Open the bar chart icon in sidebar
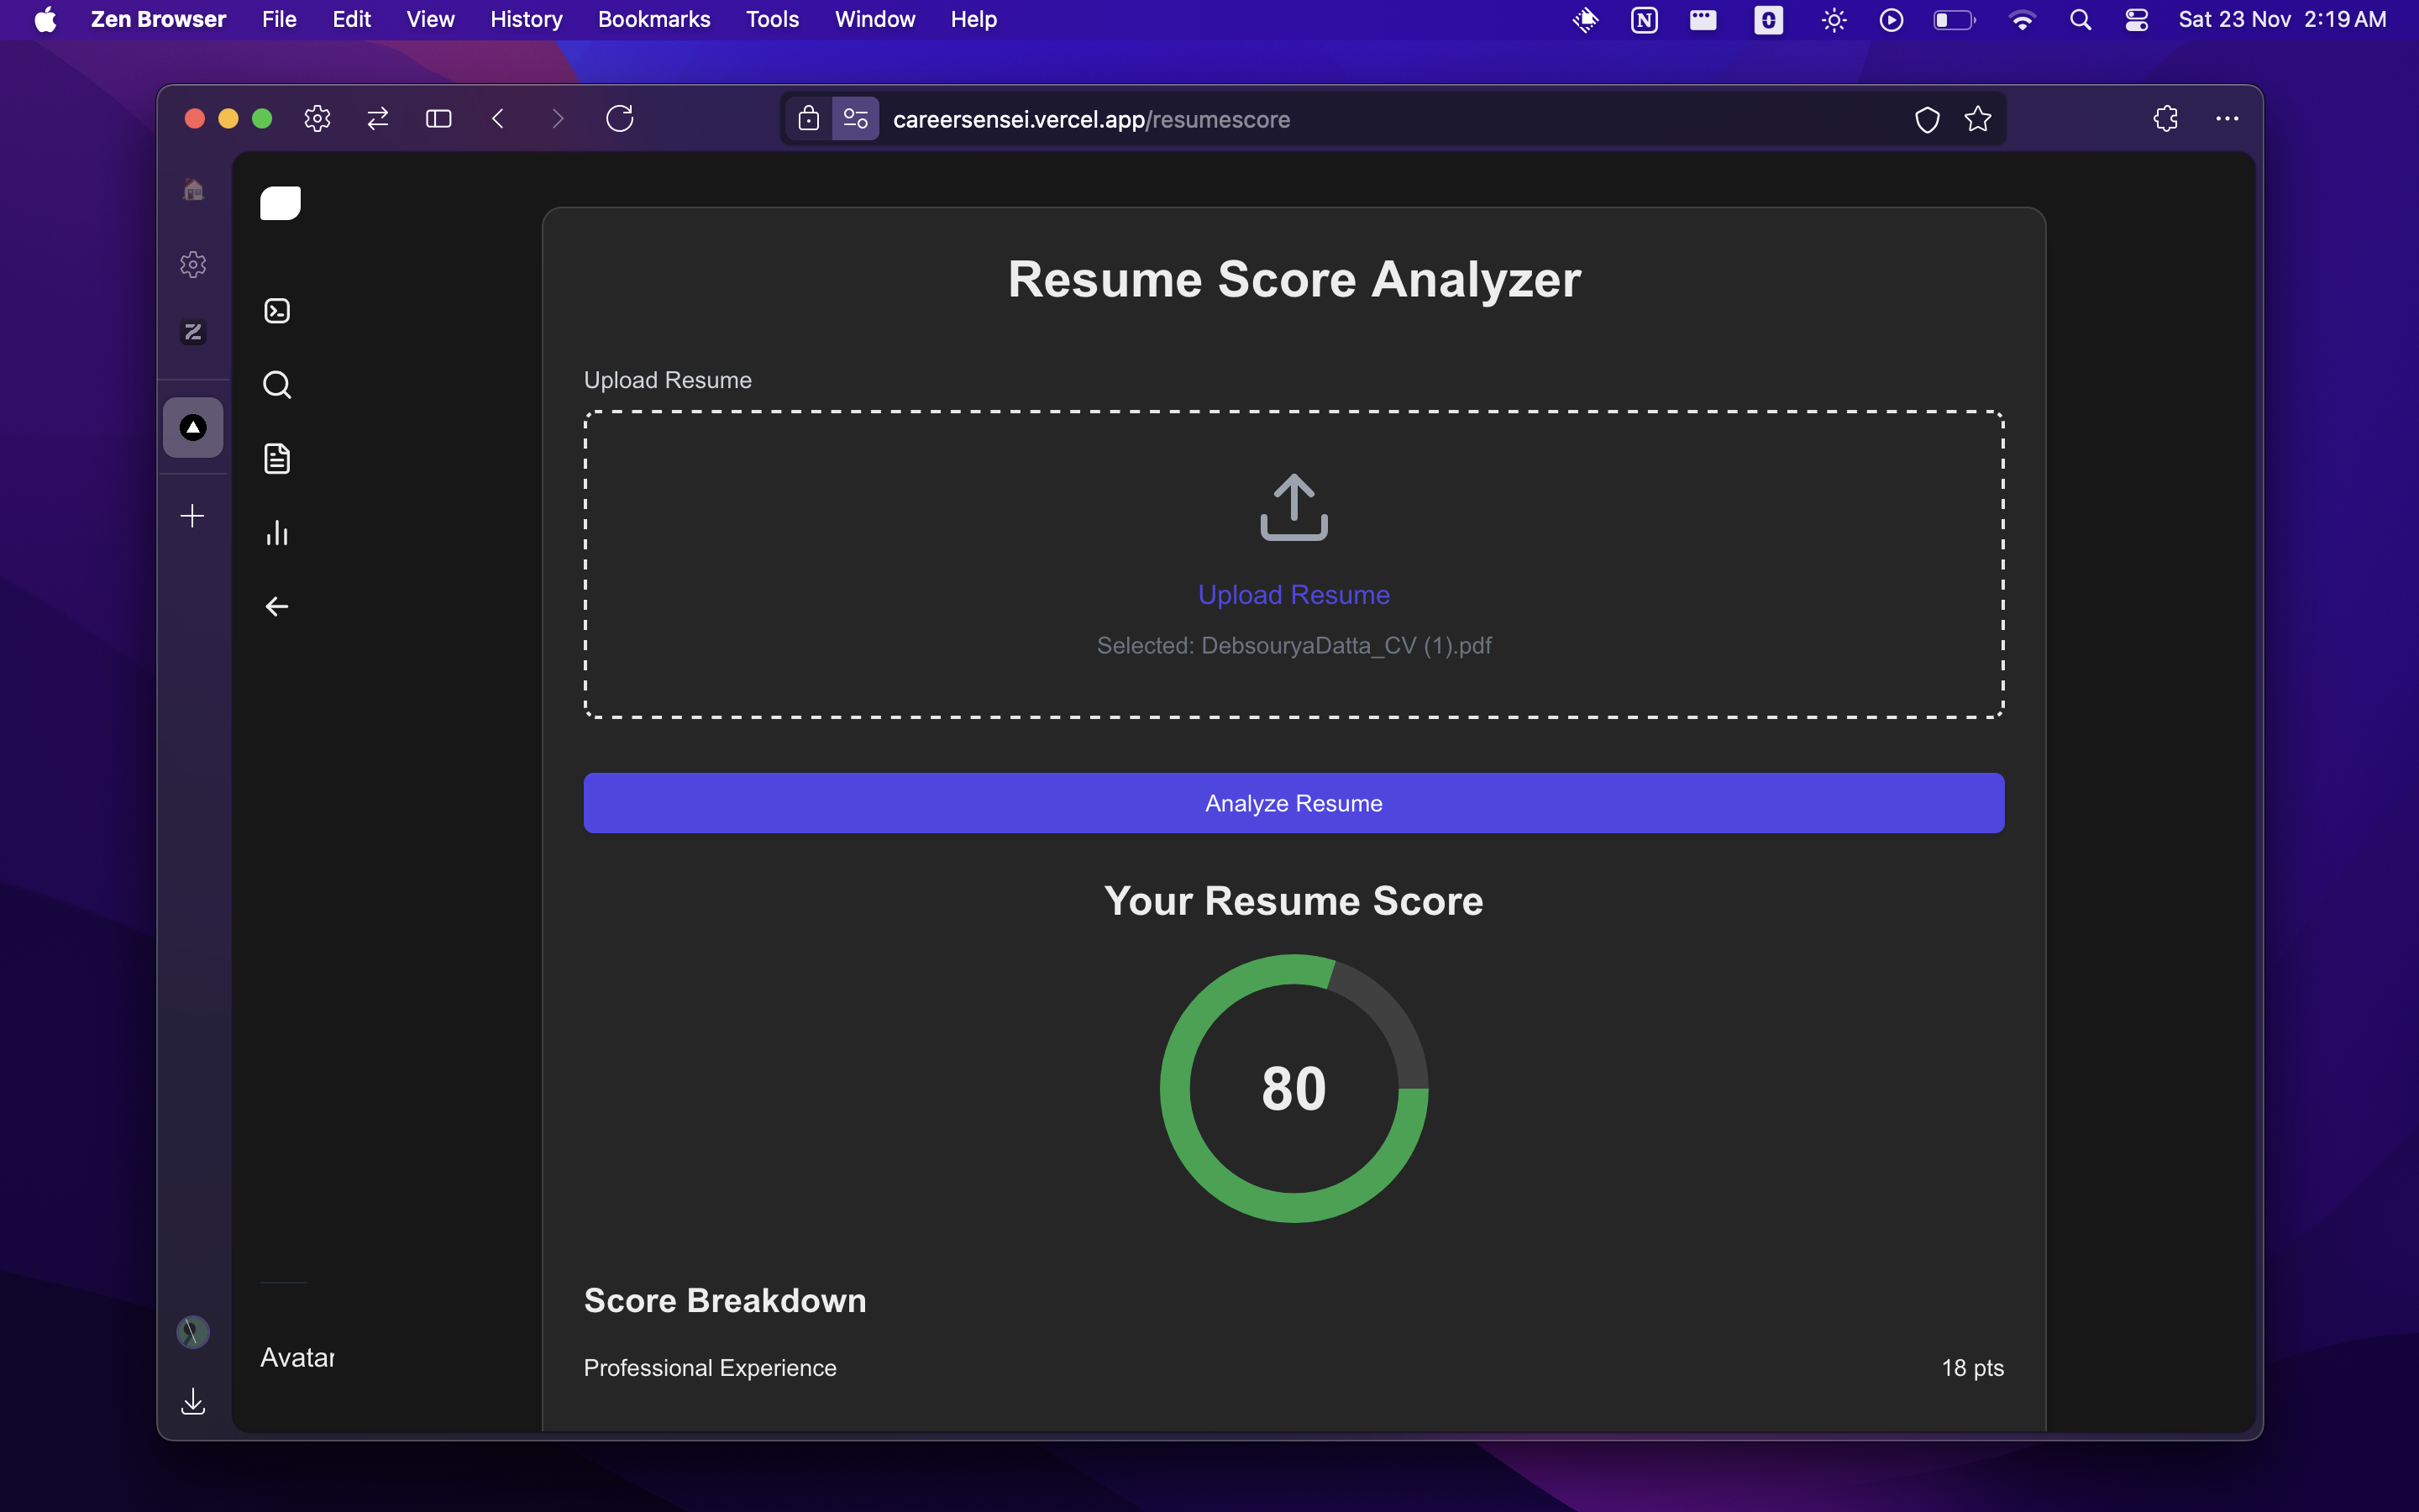Screen dimensions: 2419x1512 point(277,533)
